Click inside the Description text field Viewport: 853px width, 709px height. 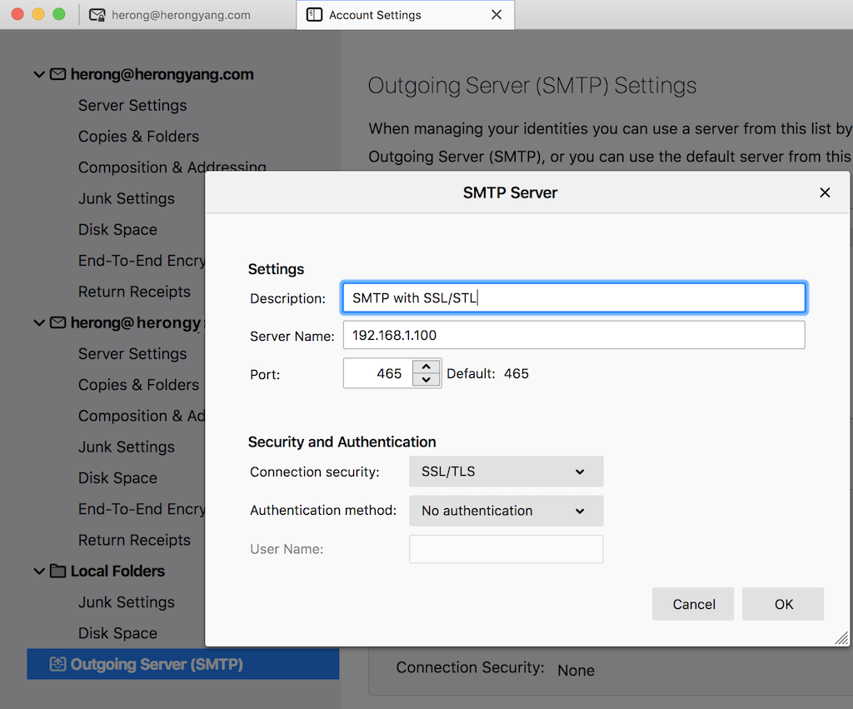[x=573, y=297]
